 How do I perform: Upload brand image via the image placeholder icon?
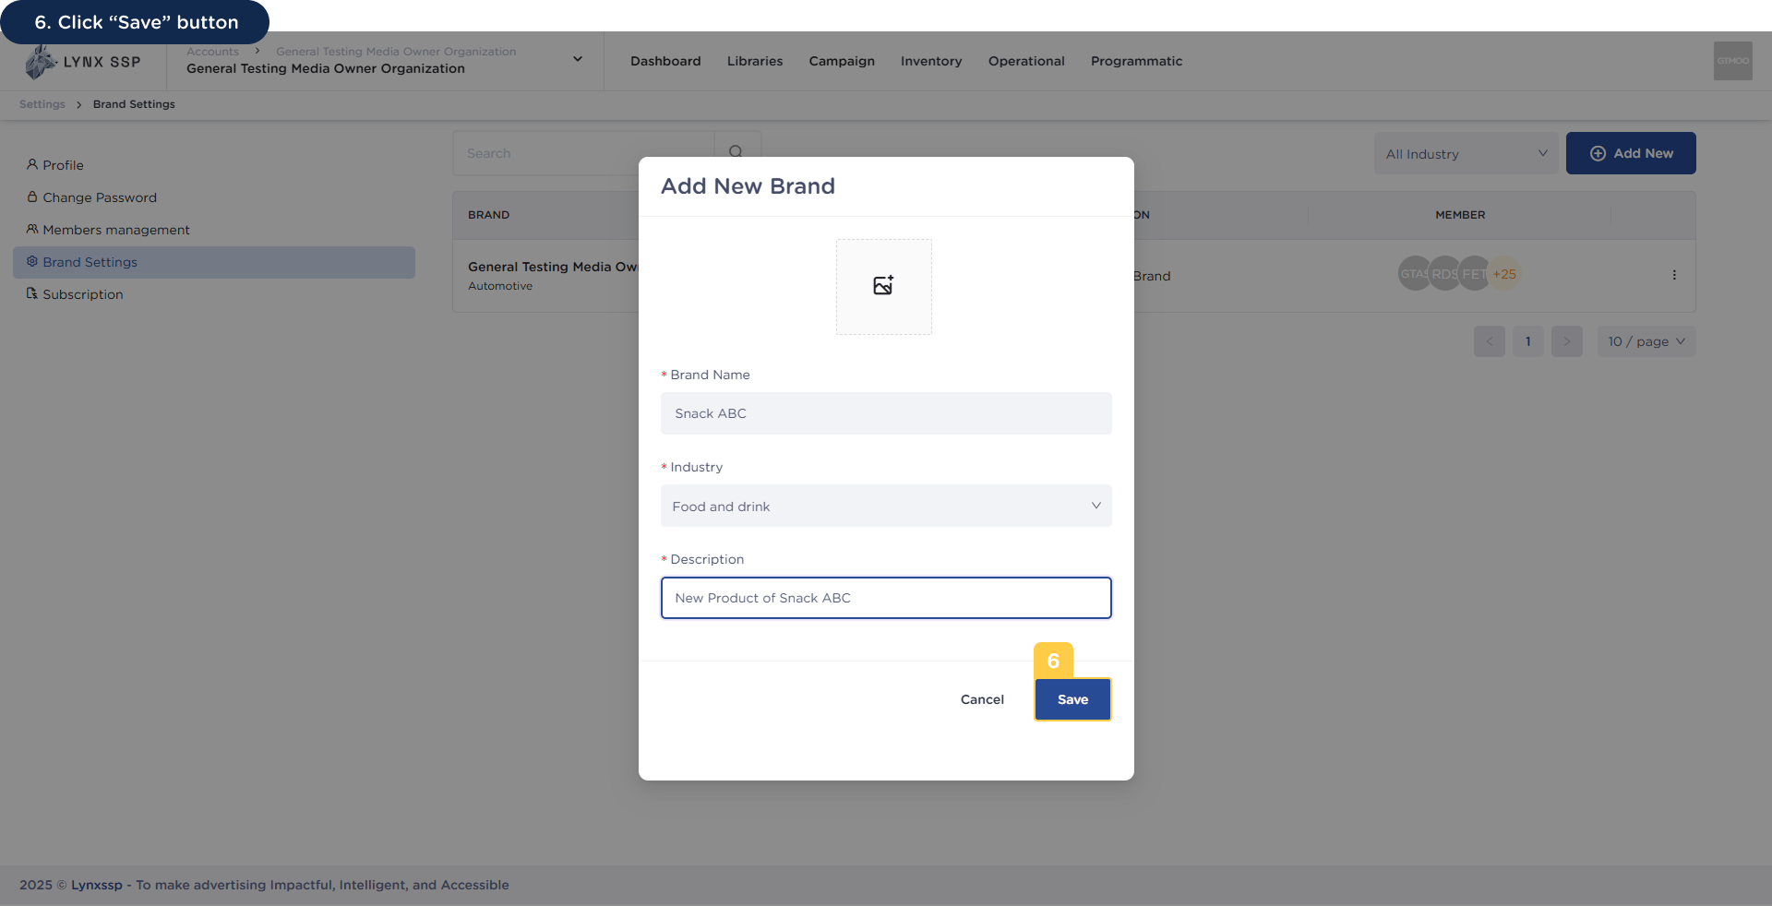[883, 286]
